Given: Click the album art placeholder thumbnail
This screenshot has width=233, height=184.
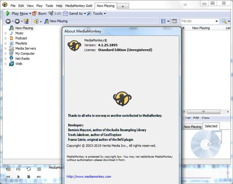Looking at the screenshot, I should [207, 144].
